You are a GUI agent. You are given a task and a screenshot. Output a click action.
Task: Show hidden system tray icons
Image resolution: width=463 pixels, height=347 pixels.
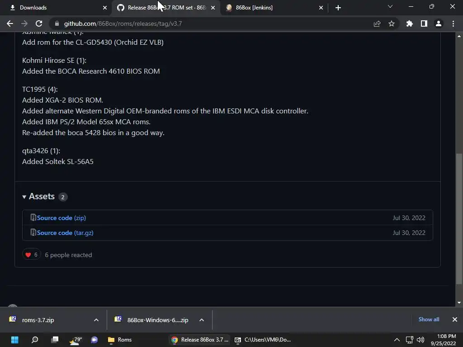[x=397, y=340]
